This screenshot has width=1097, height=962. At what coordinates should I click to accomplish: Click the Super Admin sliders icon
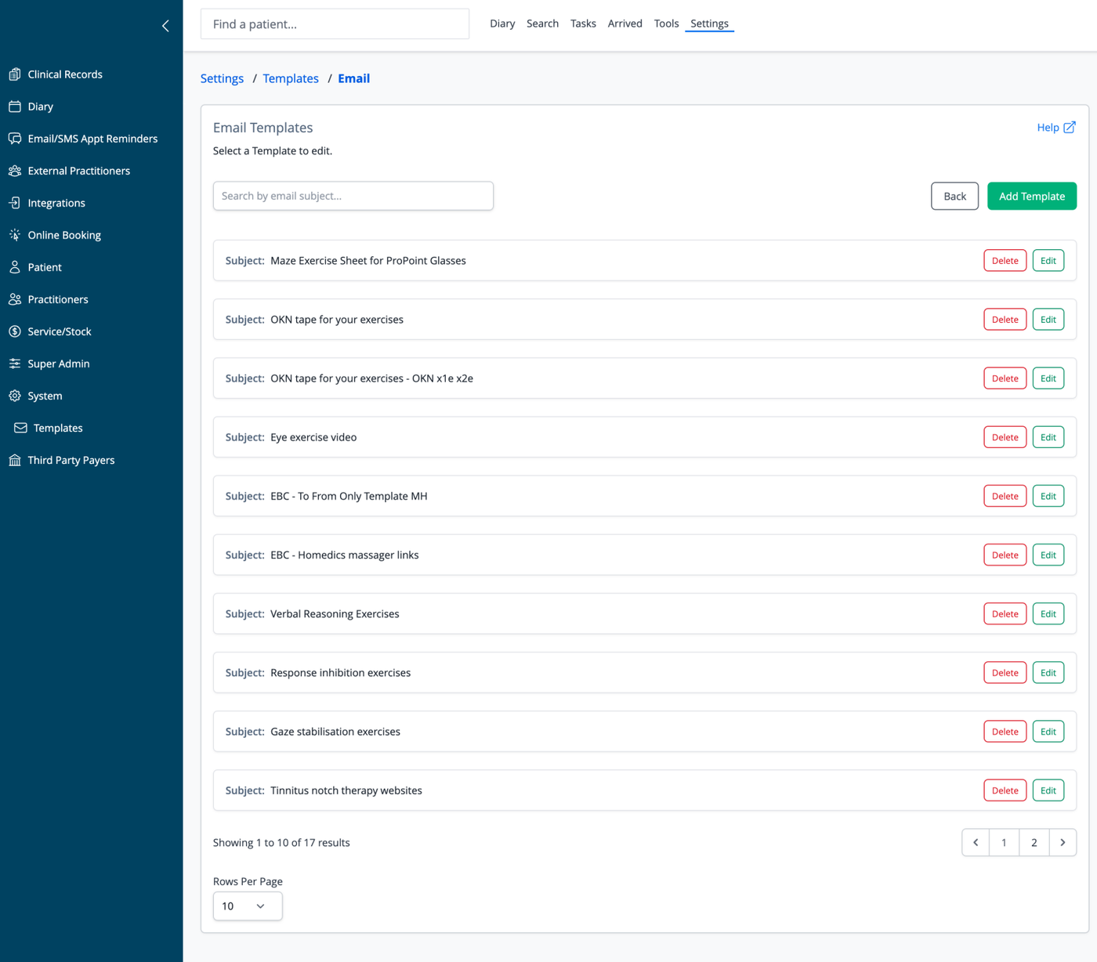pyautogui.click(x=15, y=363)
